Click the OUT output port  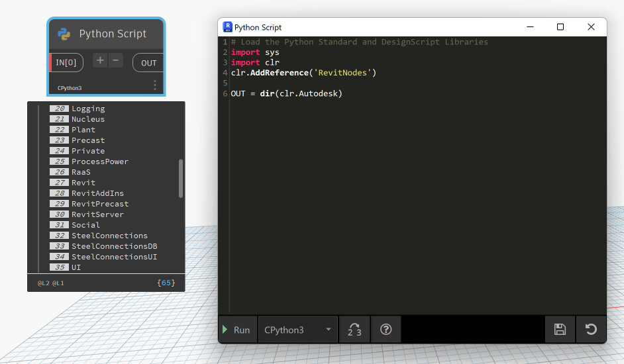pos(148,63)
